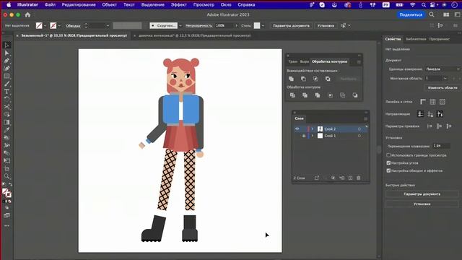Click Установки button in the control bar
Image resolution: width=462 pixels, height=260 pixels.
(326, 26)
